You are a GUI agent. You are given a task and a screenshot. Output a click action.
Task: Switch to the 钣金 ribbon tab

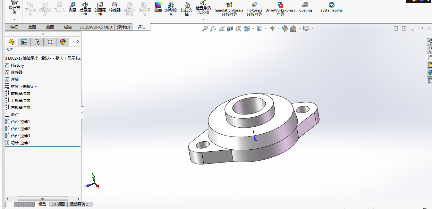pyautogui.click(x=68, y=27)
